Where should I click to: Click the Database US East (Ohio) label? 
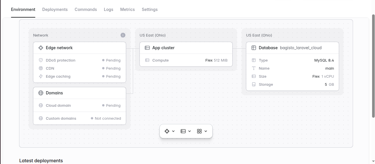click(259, 35)
